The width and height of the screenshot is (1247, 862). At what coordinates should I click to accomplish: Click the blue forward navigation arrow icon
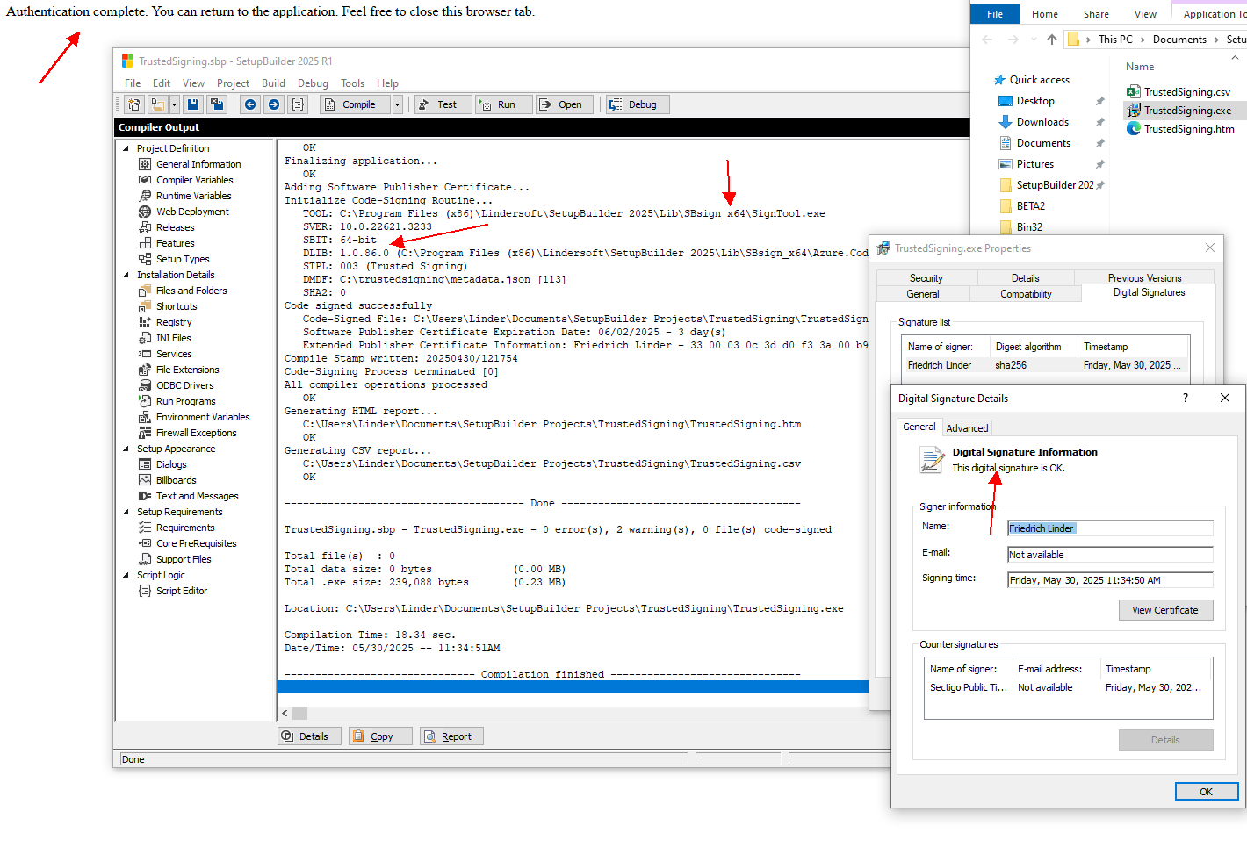click(274, 104)
